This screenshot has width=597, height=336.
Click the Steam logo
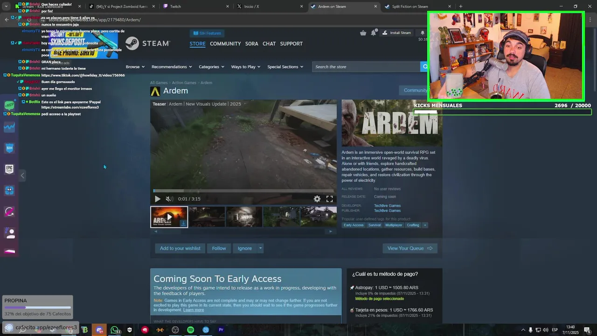click(147, 43)
